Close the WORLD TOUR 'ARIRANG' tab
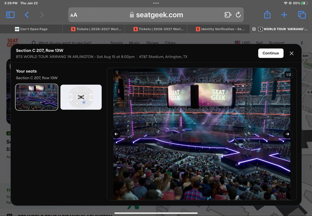 click(x=254, y=29)
